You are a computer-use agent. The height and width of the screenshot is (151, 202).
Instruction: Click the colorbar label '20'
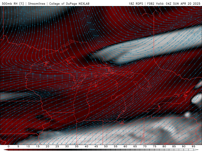pos(47,146)
